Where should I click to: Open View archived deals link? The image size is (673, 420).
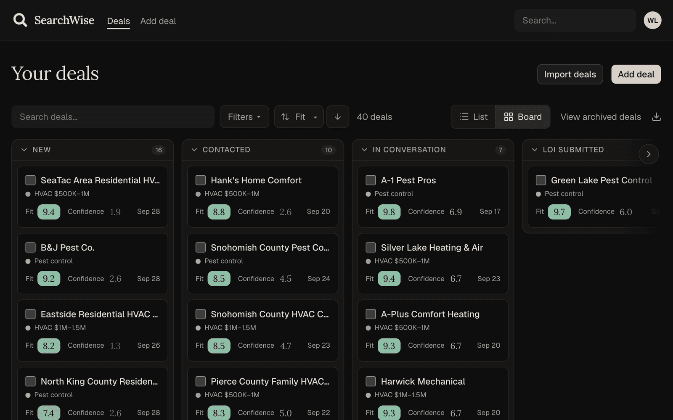(601, 117)
